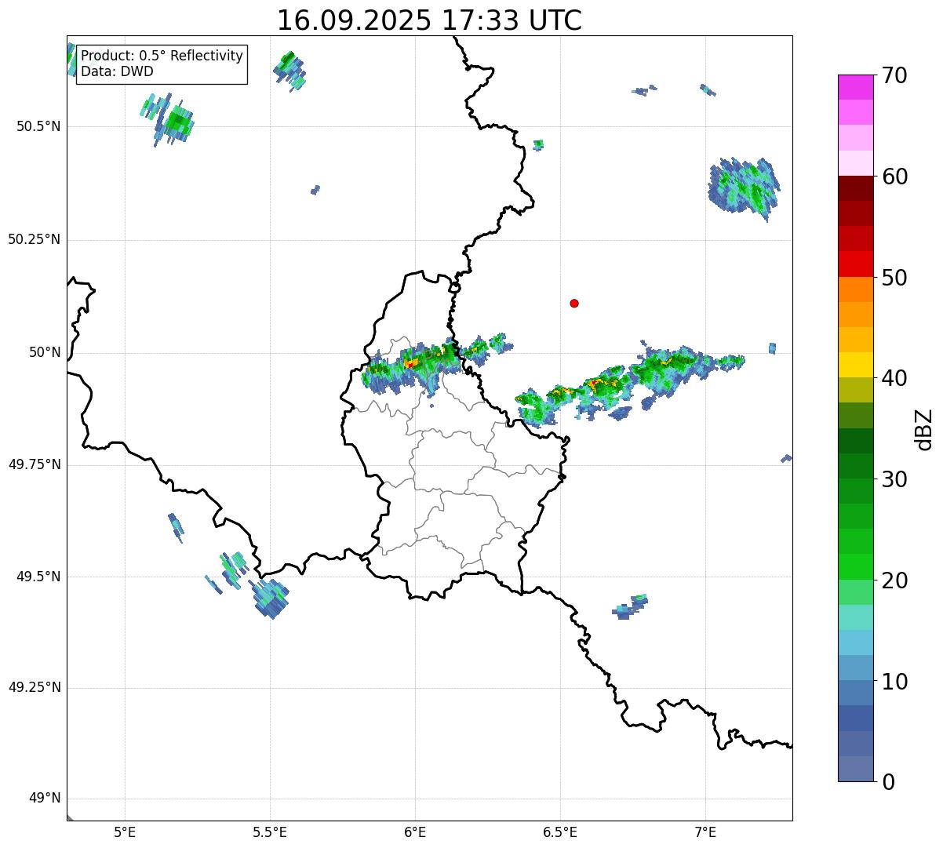
Task: Click the 50.25°N latitude label
Action: click(34, 240)
